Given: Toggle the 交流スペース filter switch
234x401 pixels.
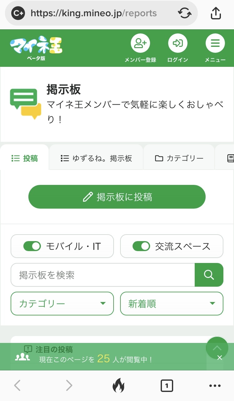Looking at the screenshot, I should click(141, 246).
